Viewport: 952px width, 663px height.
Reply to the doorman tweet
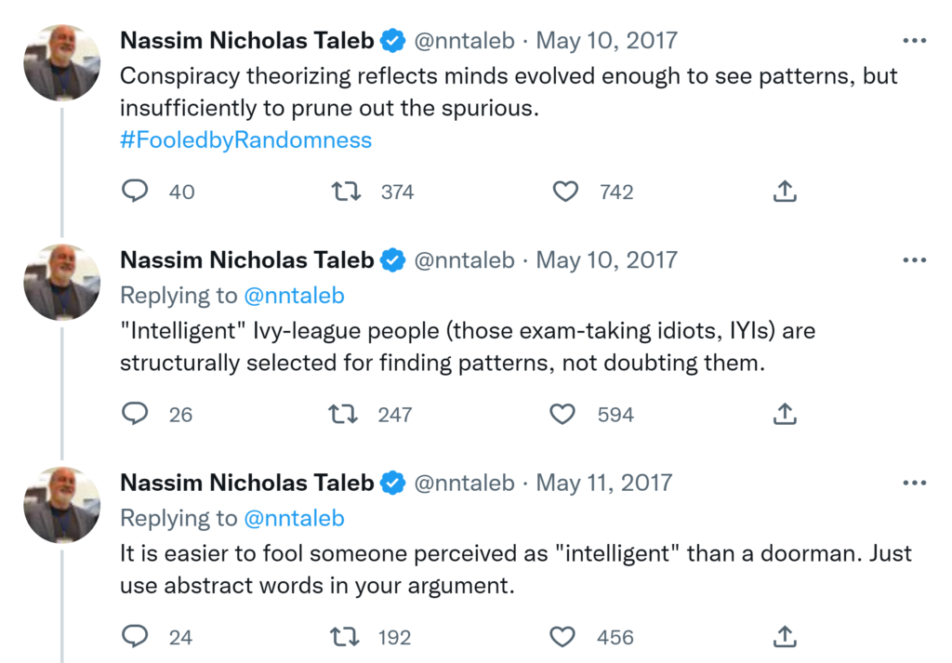pos(136,637)
